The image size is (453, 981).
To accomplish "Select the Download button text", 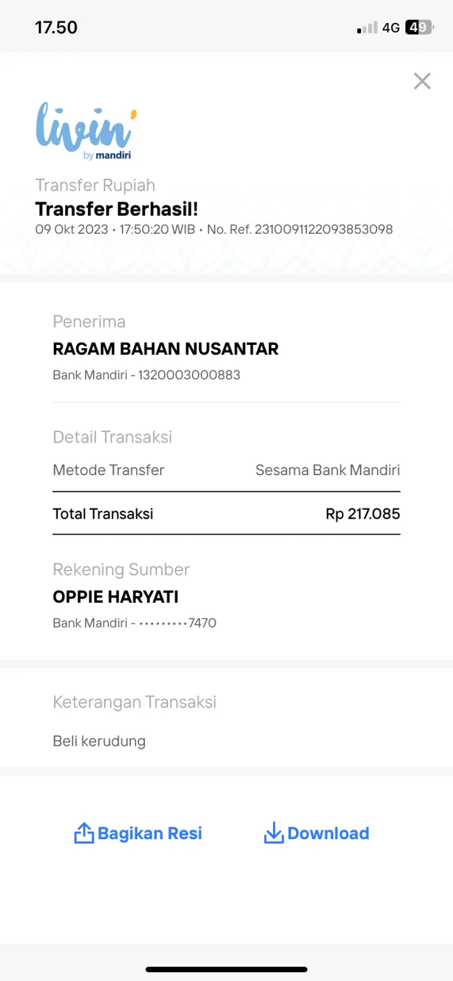I will pos(329,833).
